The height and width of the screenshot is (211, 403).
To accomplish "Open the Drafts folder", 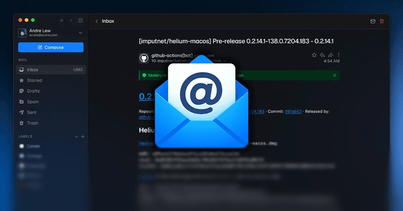I will tap(51, 91).
